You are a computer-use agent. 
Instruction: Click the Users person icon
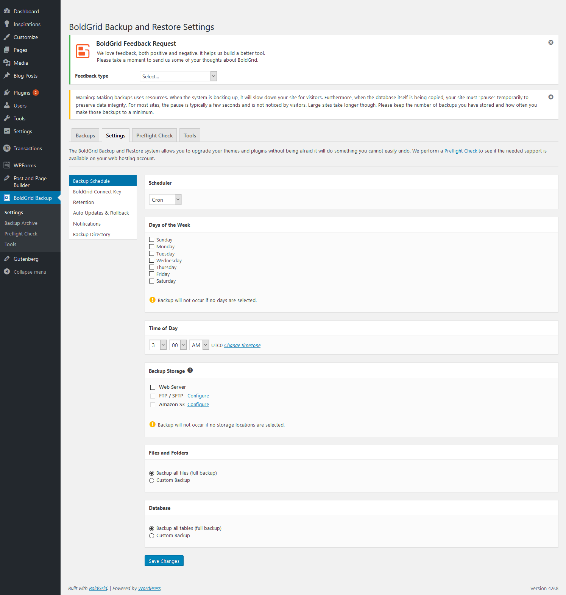[x=7, y=106]
